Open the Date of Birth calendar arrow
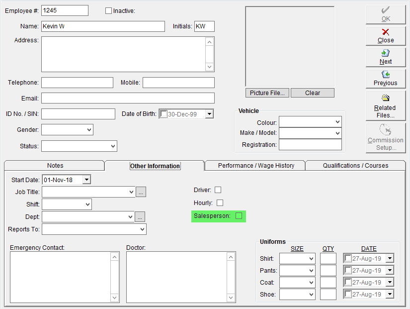The height and width of the screenshot is (309, 410). (209, 114)
